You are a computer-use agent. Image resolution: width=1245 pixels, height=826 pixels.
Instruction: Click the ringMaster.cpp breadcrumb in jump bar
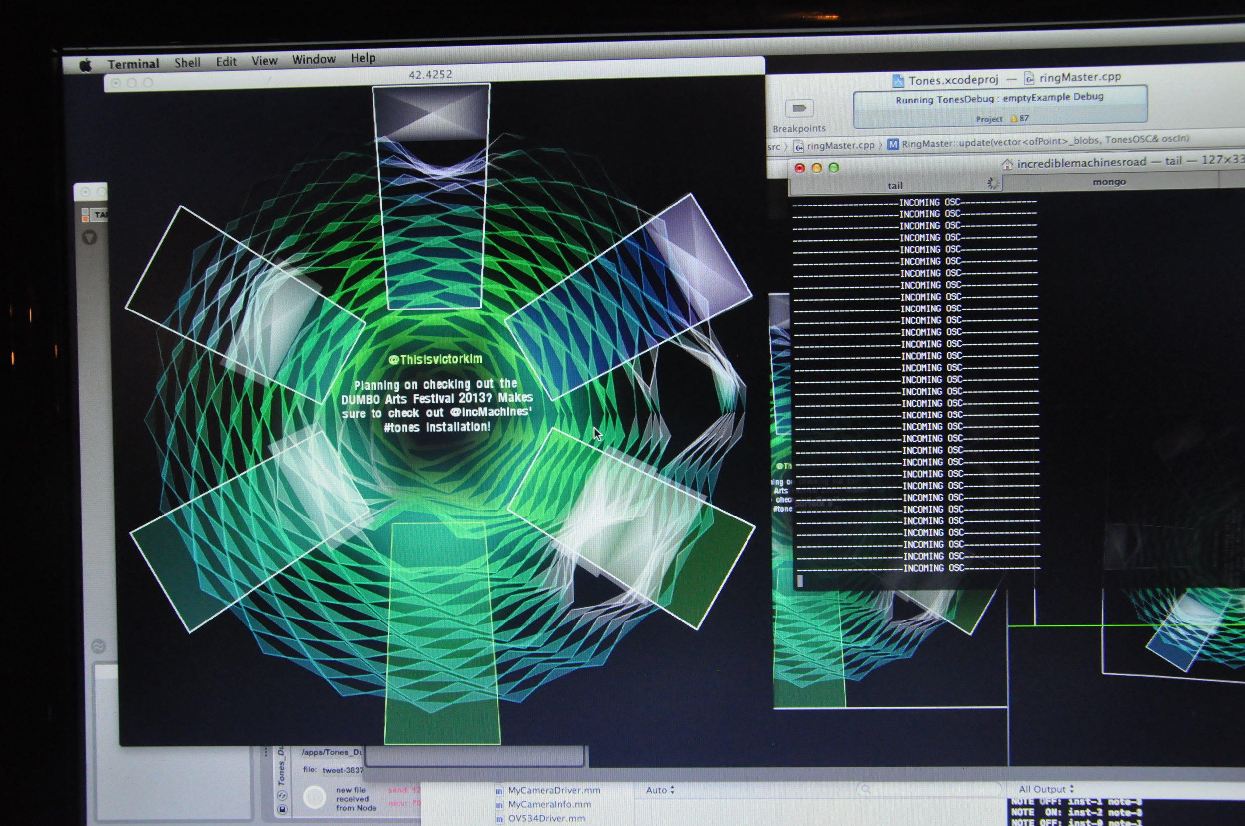[x=840, y=145]
